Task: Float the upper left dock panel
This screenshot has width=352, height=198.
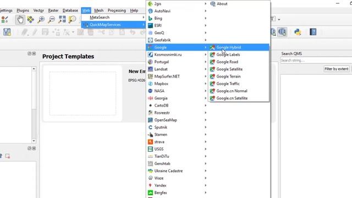Action: pyautogui.click(x=29, y=53)
